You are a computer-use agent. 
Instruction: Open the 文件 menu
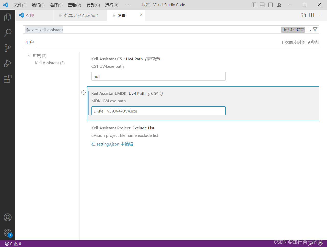(20, 5)
